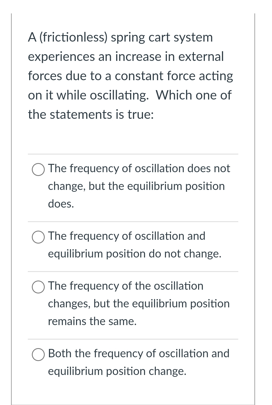272x405 pixels.
Task: Click question line 'A (frictionless) spring cart system'
Action: 120,37
